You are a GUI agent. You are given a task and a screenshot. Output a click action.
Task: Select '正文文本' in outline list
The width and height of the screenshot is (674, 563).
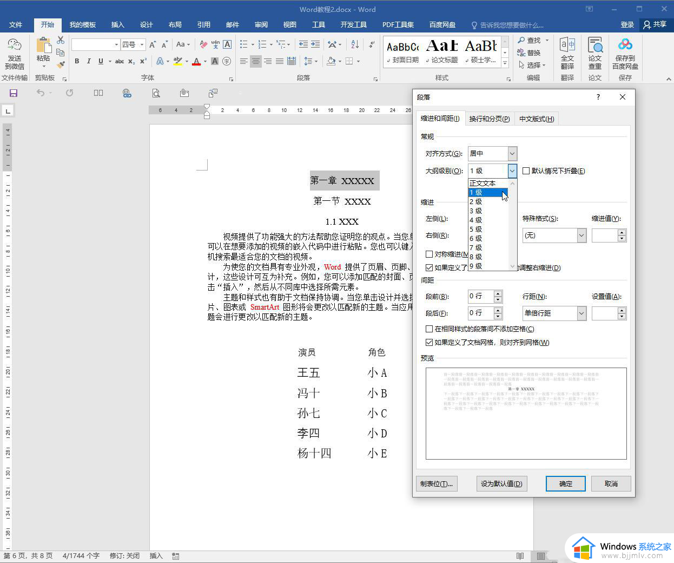point(488,183)
